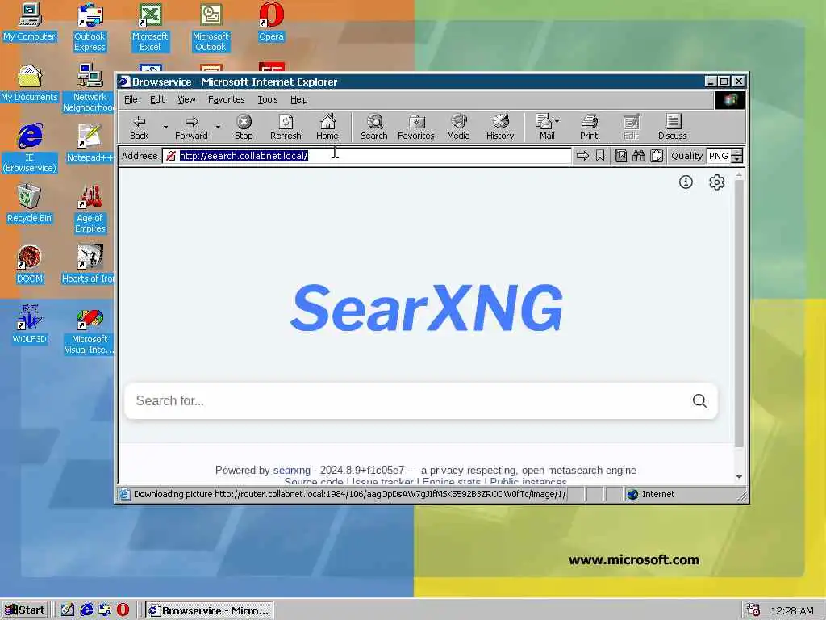
Task: Select the Opera desktop shortcut
Action: [x=271, y=22]
